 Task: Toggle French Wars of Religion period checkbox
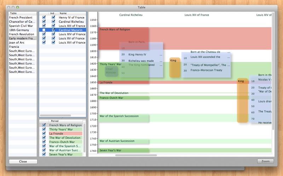tap(44, 125)
